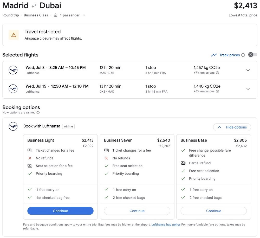Viewport: 260px width, 238px height.
Task: Continue with the Business Light fare
Action: pos(60,211)
